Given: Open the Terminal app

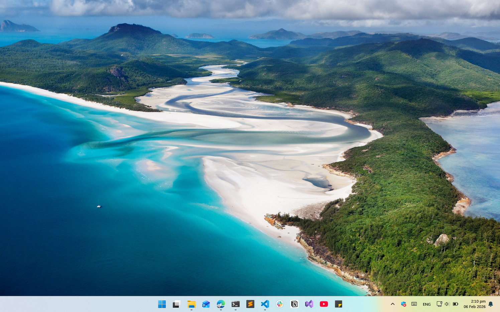Looking at the screenshot, I should click(x=235, y=304).
